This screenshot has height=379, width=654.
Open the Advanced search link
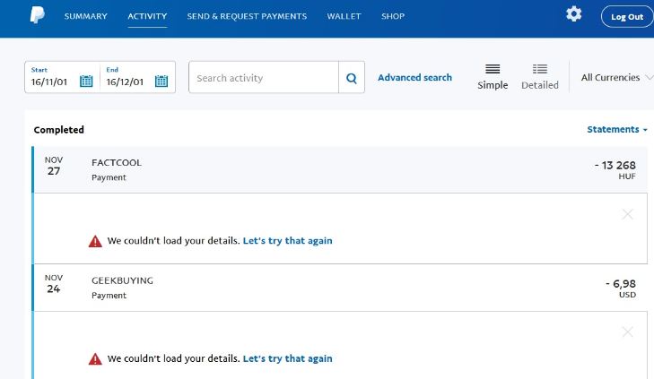click(x=414, y=78)
